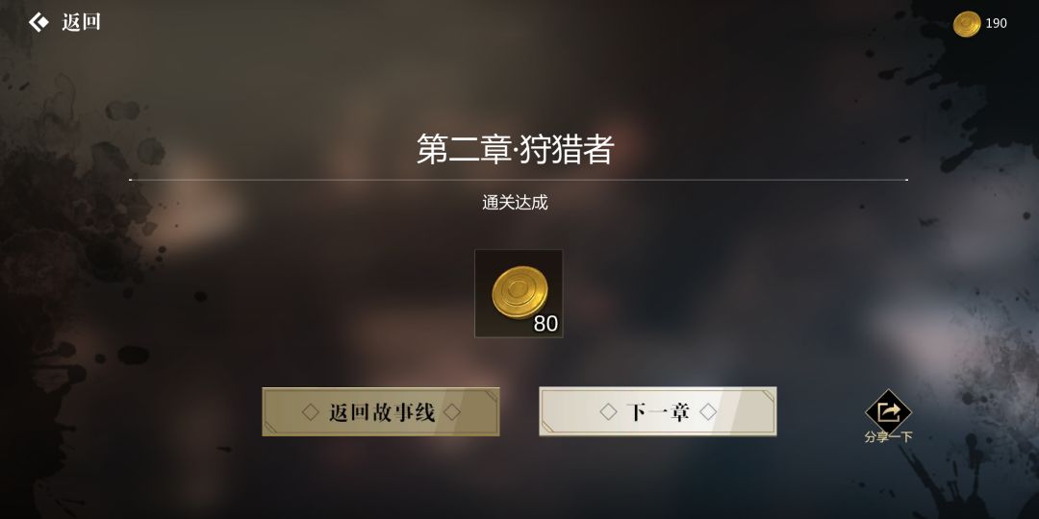Click diamond ornament right of 下一章 text
Viewport: 1039px width, 519px height.
pos(708,412)
